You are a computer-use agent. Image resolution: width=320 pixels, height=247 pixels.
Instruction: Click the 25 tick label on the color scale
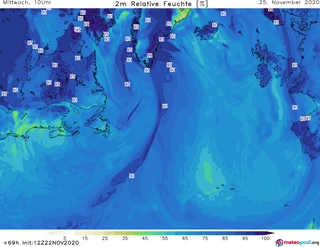point(105,238)
